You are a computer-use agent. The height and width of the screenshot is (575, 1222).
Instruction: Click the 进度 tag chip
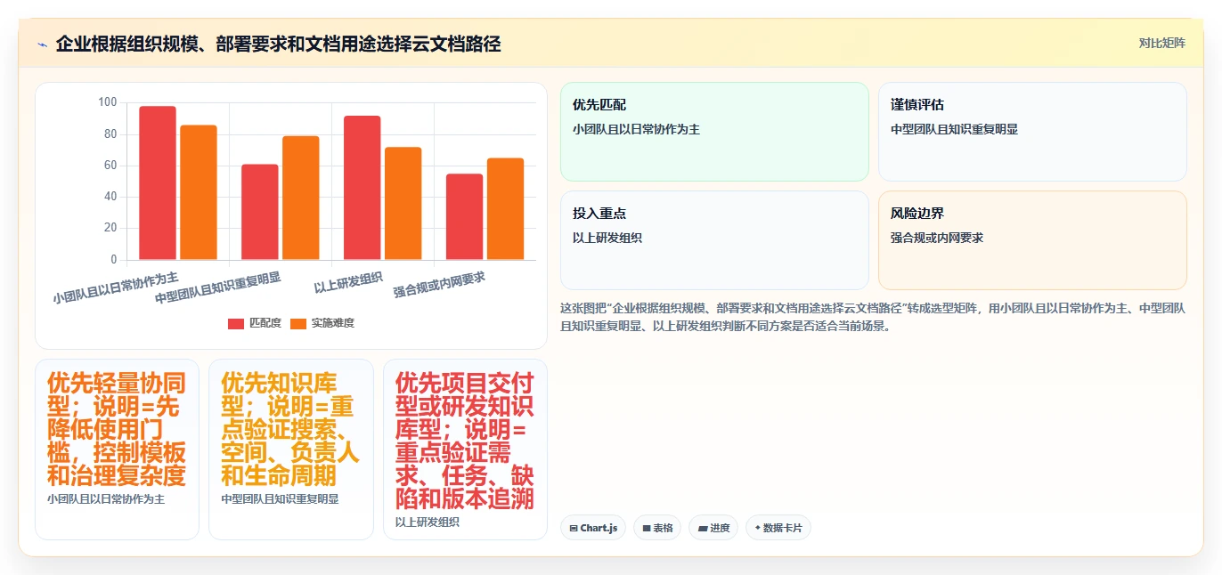click(x=713, y=528)
